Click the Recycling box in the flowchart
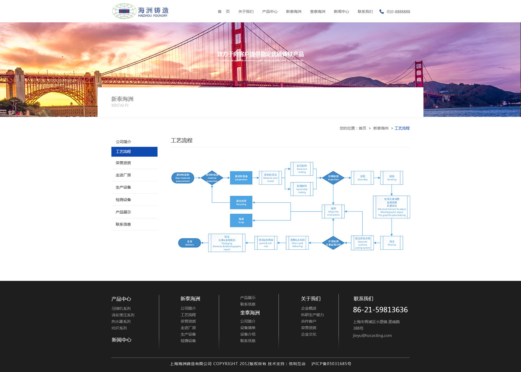The height and width of the screenshot is (372, 521). pyautogui.click(x=241, y=202)
